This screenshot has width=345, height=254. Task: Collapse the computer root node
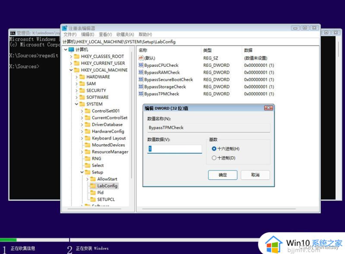[65, 50]
